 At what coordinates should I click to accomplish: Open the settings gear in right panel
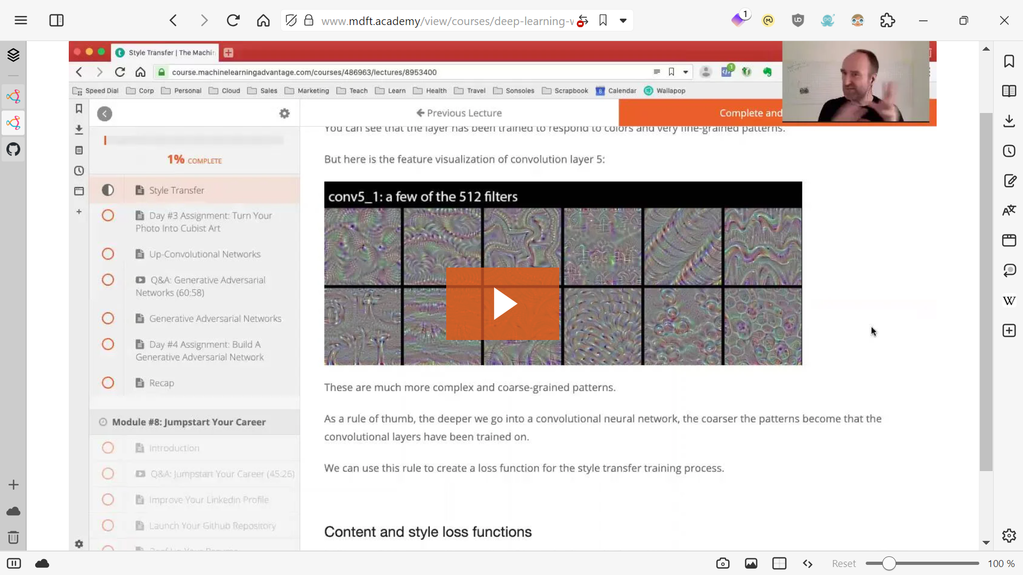[1009, 536]
